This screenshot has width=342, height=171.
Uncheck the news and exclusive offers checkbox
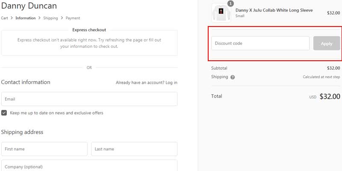pos(4,113)
